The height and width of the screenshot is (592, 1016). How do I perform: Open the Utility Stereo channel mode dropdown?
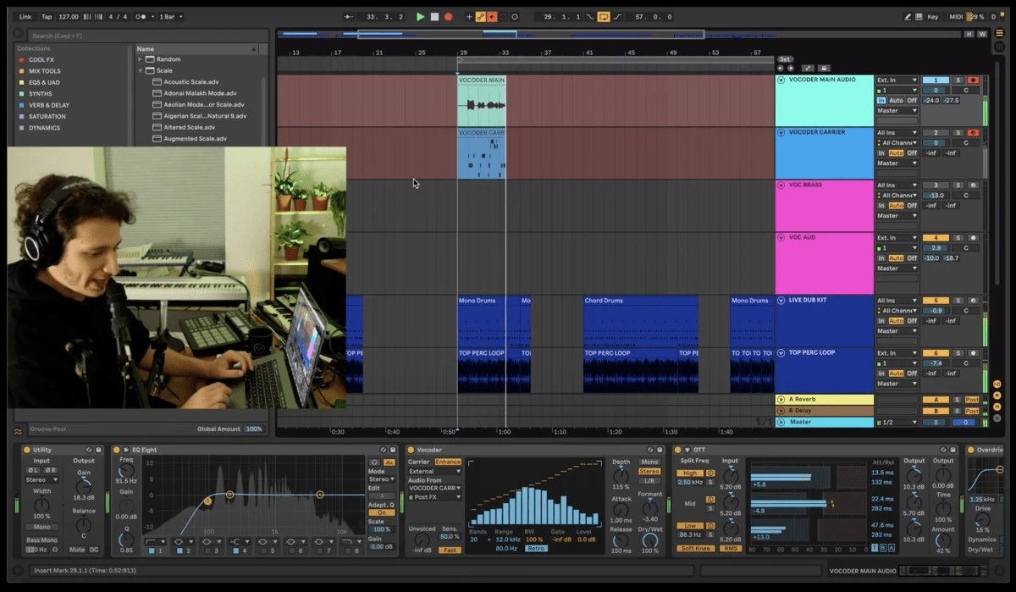[41, 479]
